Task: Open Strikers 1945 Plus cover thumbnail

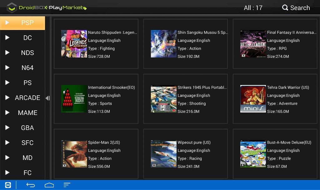Action: point(164,99)
